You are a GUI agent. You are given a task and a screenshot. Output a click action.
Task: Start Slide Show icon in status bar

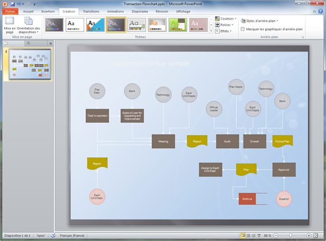259,236
